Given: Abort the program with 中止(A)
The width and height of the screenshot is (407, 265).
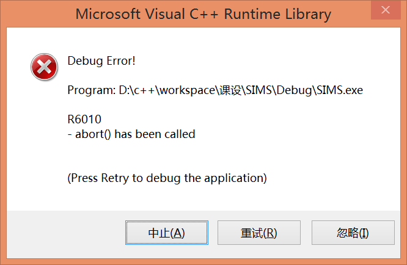Looking at the screenshot, I should coord(167,233).
